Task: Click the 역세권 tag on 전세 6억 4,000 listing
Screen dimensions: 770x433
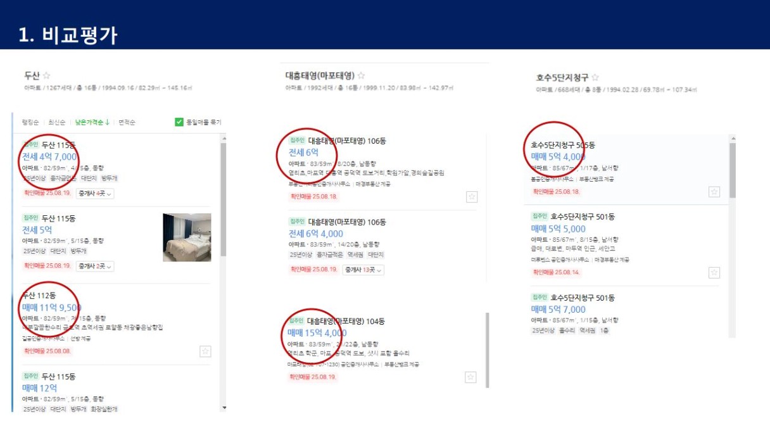Action: [355, 254]
